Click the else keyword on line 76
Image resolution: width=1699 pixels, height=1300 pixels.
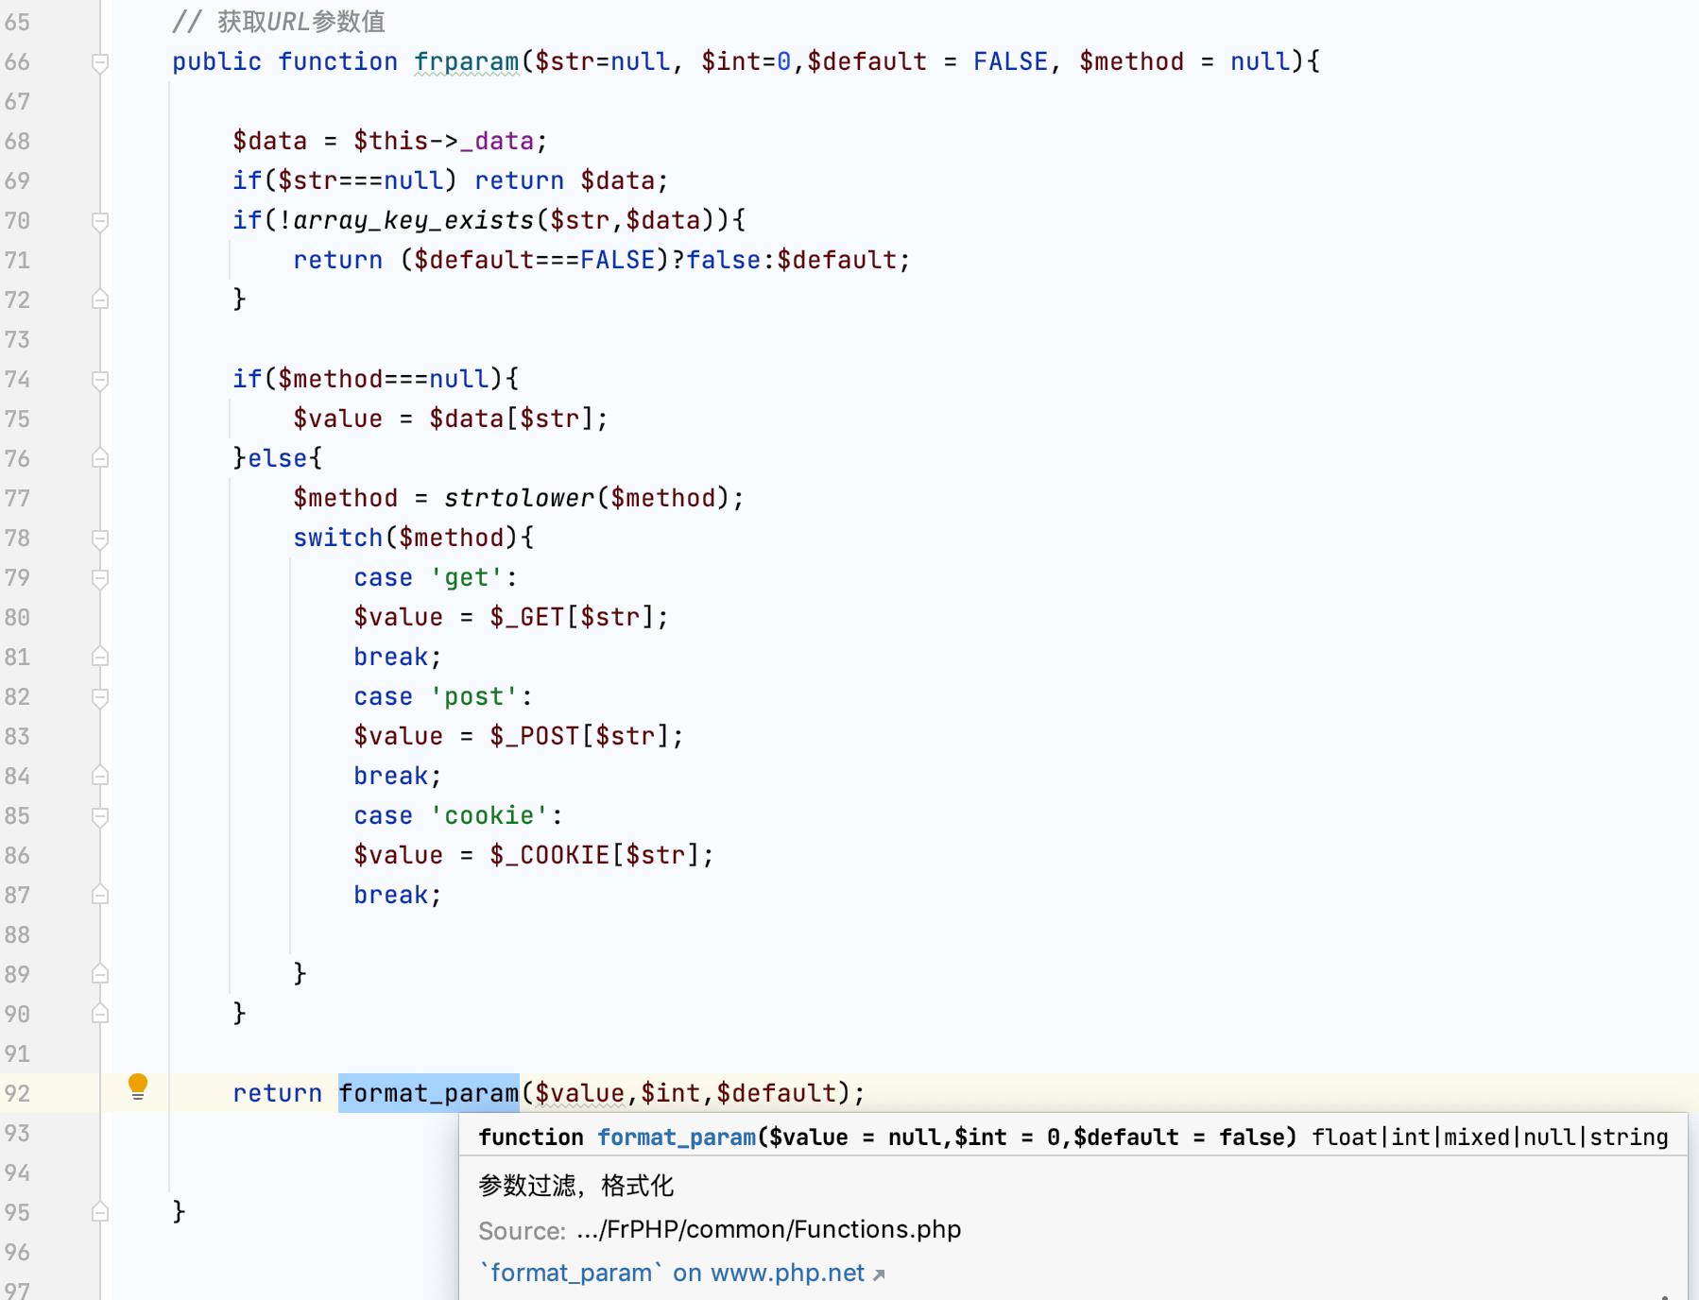click(x=278, y=459)
